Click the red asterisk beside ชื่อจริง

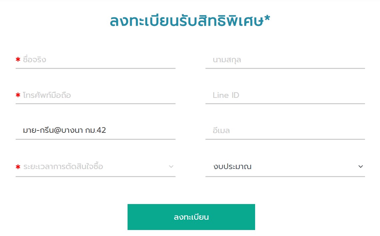pyautogui.click(x=18, y=59)
